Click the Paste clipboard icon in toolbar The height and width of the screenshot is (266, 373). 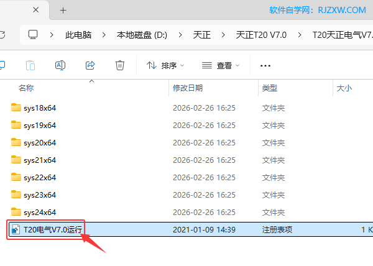click(x=30, y=65)
